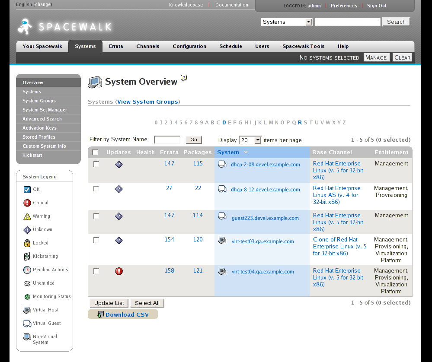This screenshot has width=432, height=362.
Task: Click the Filter by System Name field
Action: [x=167, y=140]
